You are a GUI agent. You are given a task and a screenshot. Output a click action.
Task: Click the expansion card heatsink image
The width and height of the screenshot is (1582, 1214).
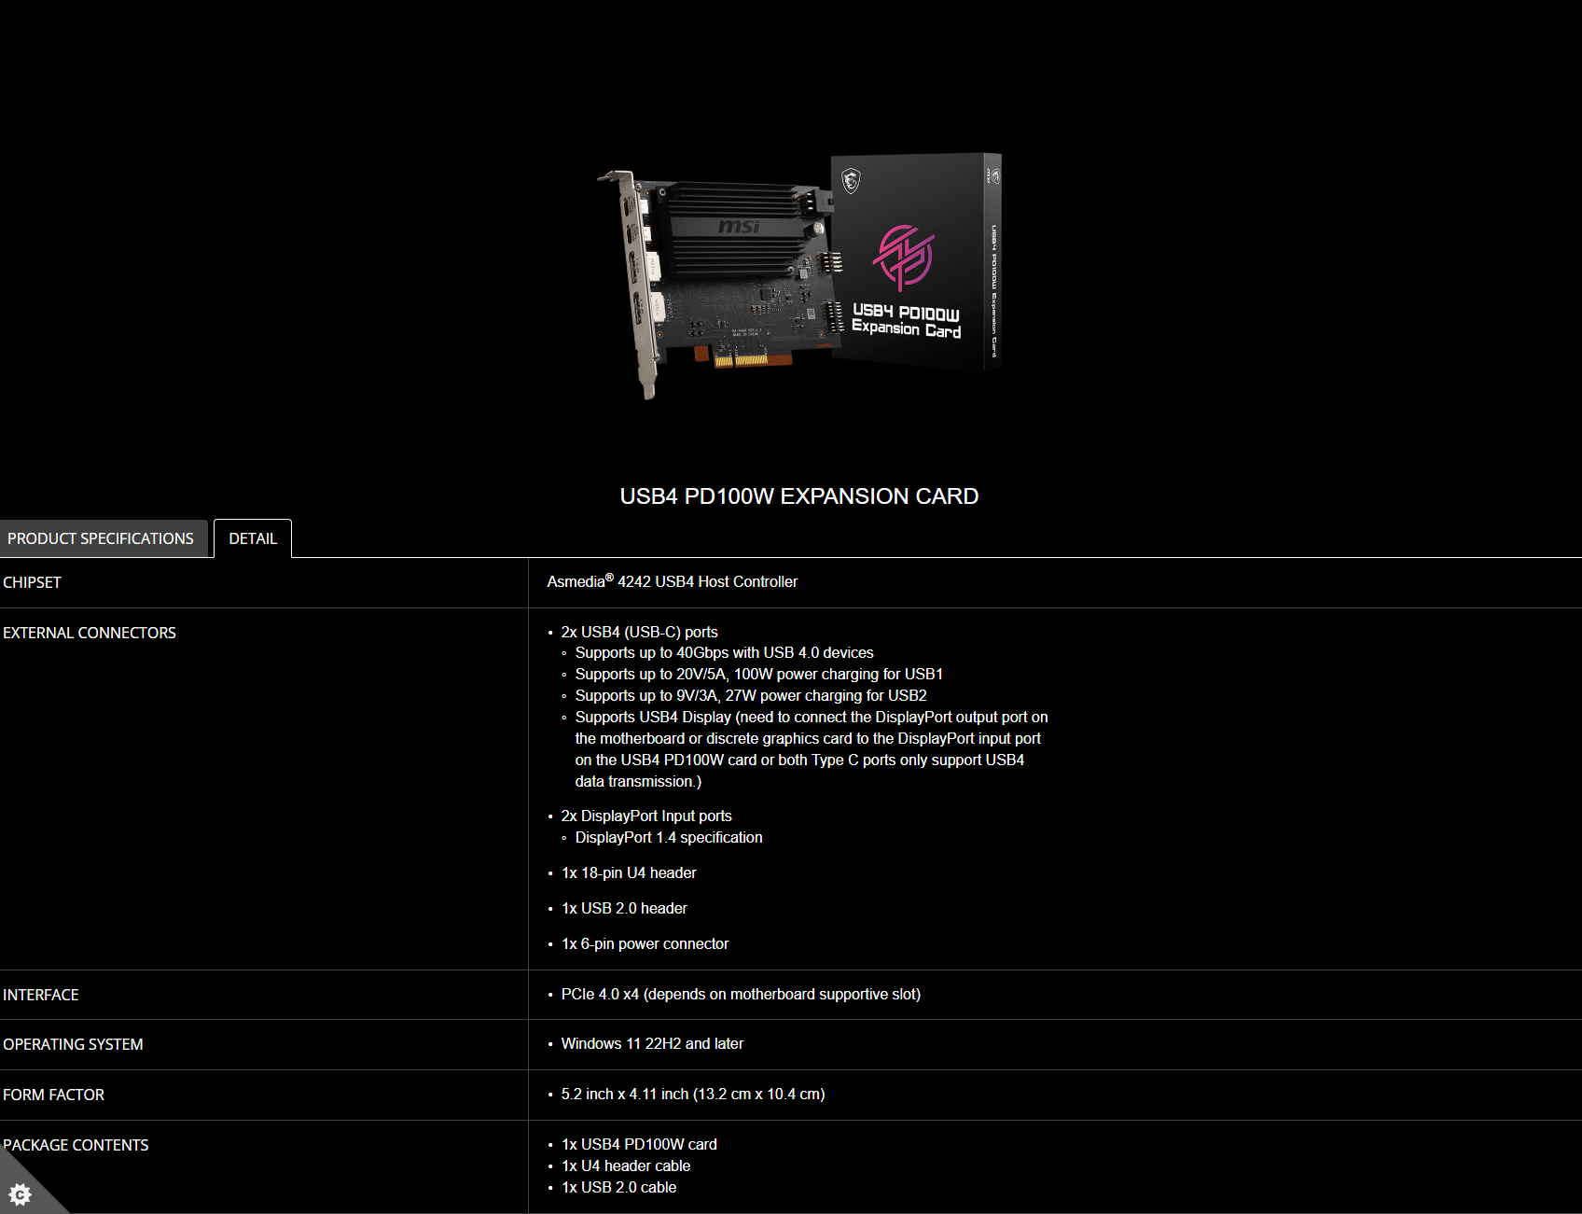coord(737,229)
